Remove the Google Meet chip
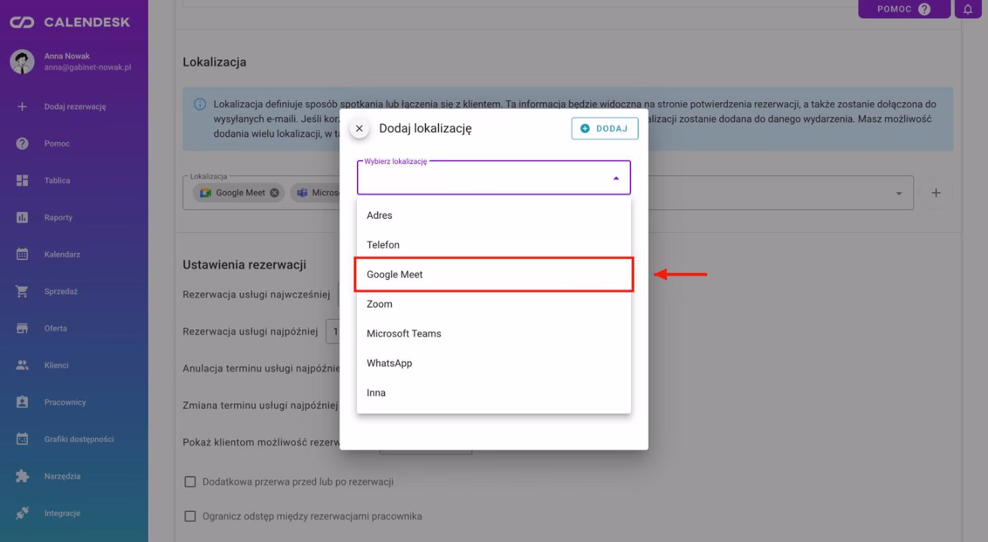Viewport: 988px width, 542px height. (x=273, y=193)
